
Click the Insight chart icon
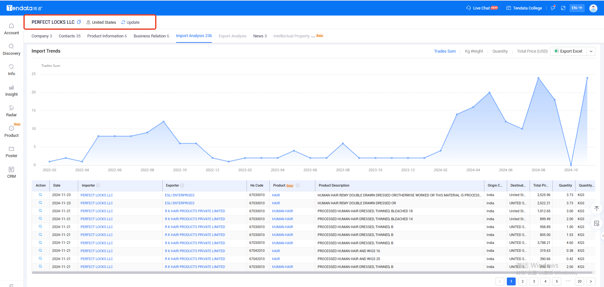pyautogui.click(x=11, y=87)
